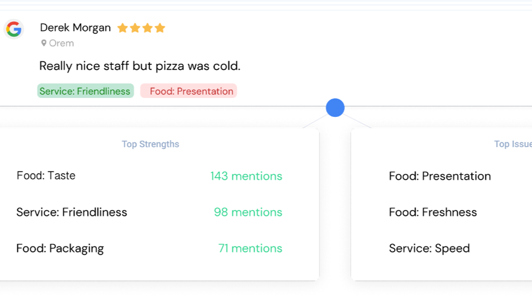Click the Orem location pin icon
Screen dimensions: 532x299
44,43
